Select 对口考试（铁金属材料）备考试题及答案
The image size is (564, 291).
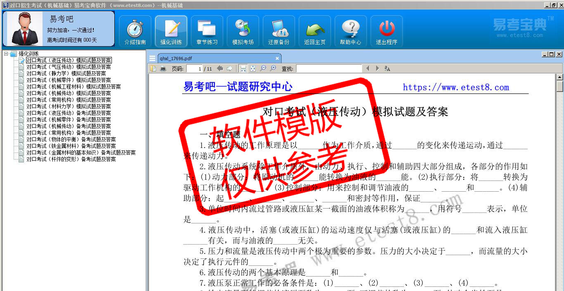point(71,146)
